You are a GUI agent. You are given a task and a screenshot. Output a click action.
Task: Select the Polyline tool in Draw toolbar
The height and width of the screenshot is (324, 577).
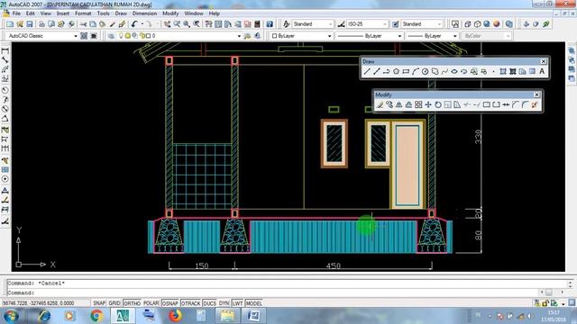386,72
